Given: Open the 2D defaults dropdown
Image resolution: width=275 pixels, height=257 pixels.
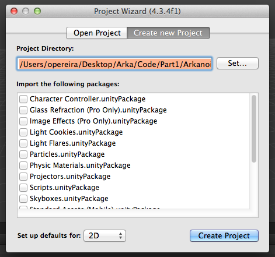Looking at the screenshot, I should 105,235.
